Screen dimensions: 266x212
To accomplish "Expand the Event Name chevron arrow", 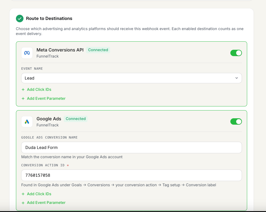I will coord(236,78).
